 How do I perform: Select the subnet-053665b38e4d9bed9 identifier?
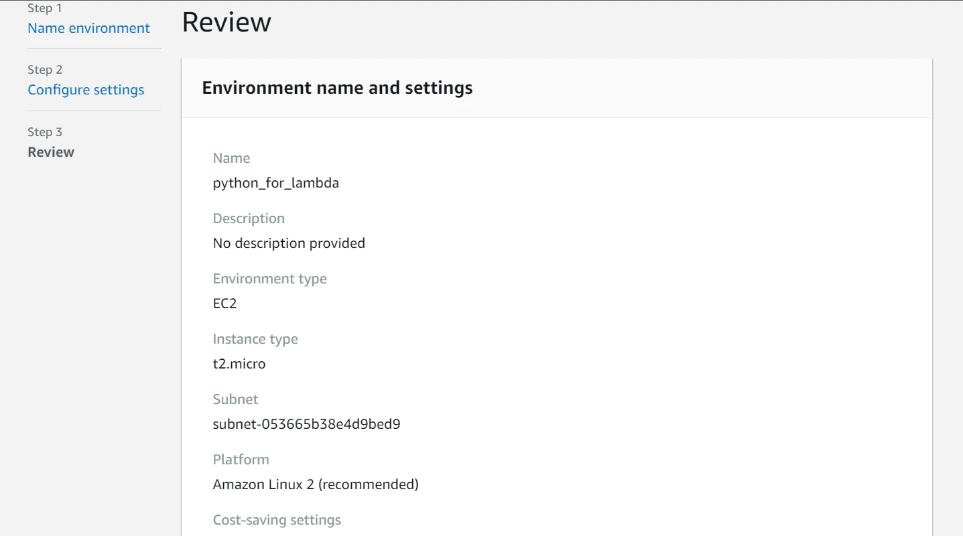(306, 424)
